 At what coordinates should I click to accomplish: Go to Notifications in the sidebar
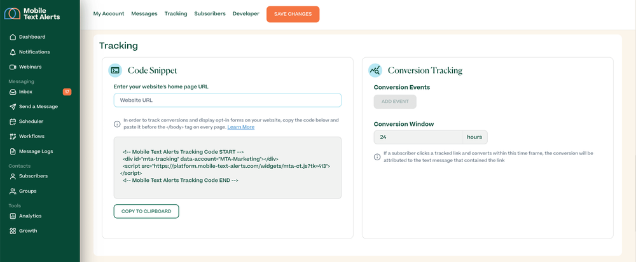34,52
